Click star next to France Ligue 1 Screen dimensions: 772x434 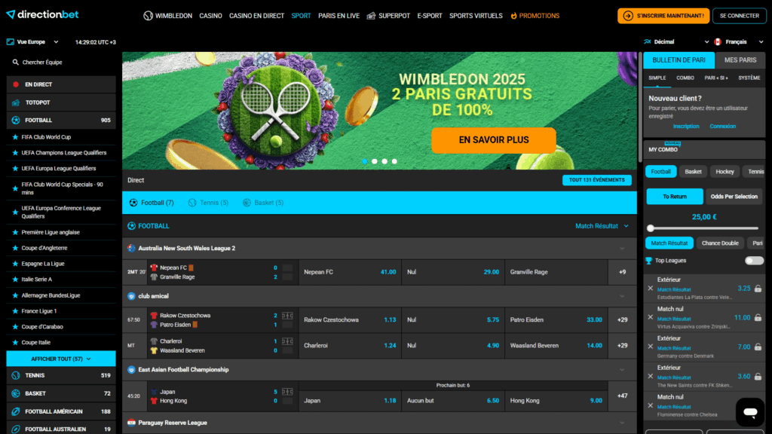pyautogui.click(x=15, y=311)
